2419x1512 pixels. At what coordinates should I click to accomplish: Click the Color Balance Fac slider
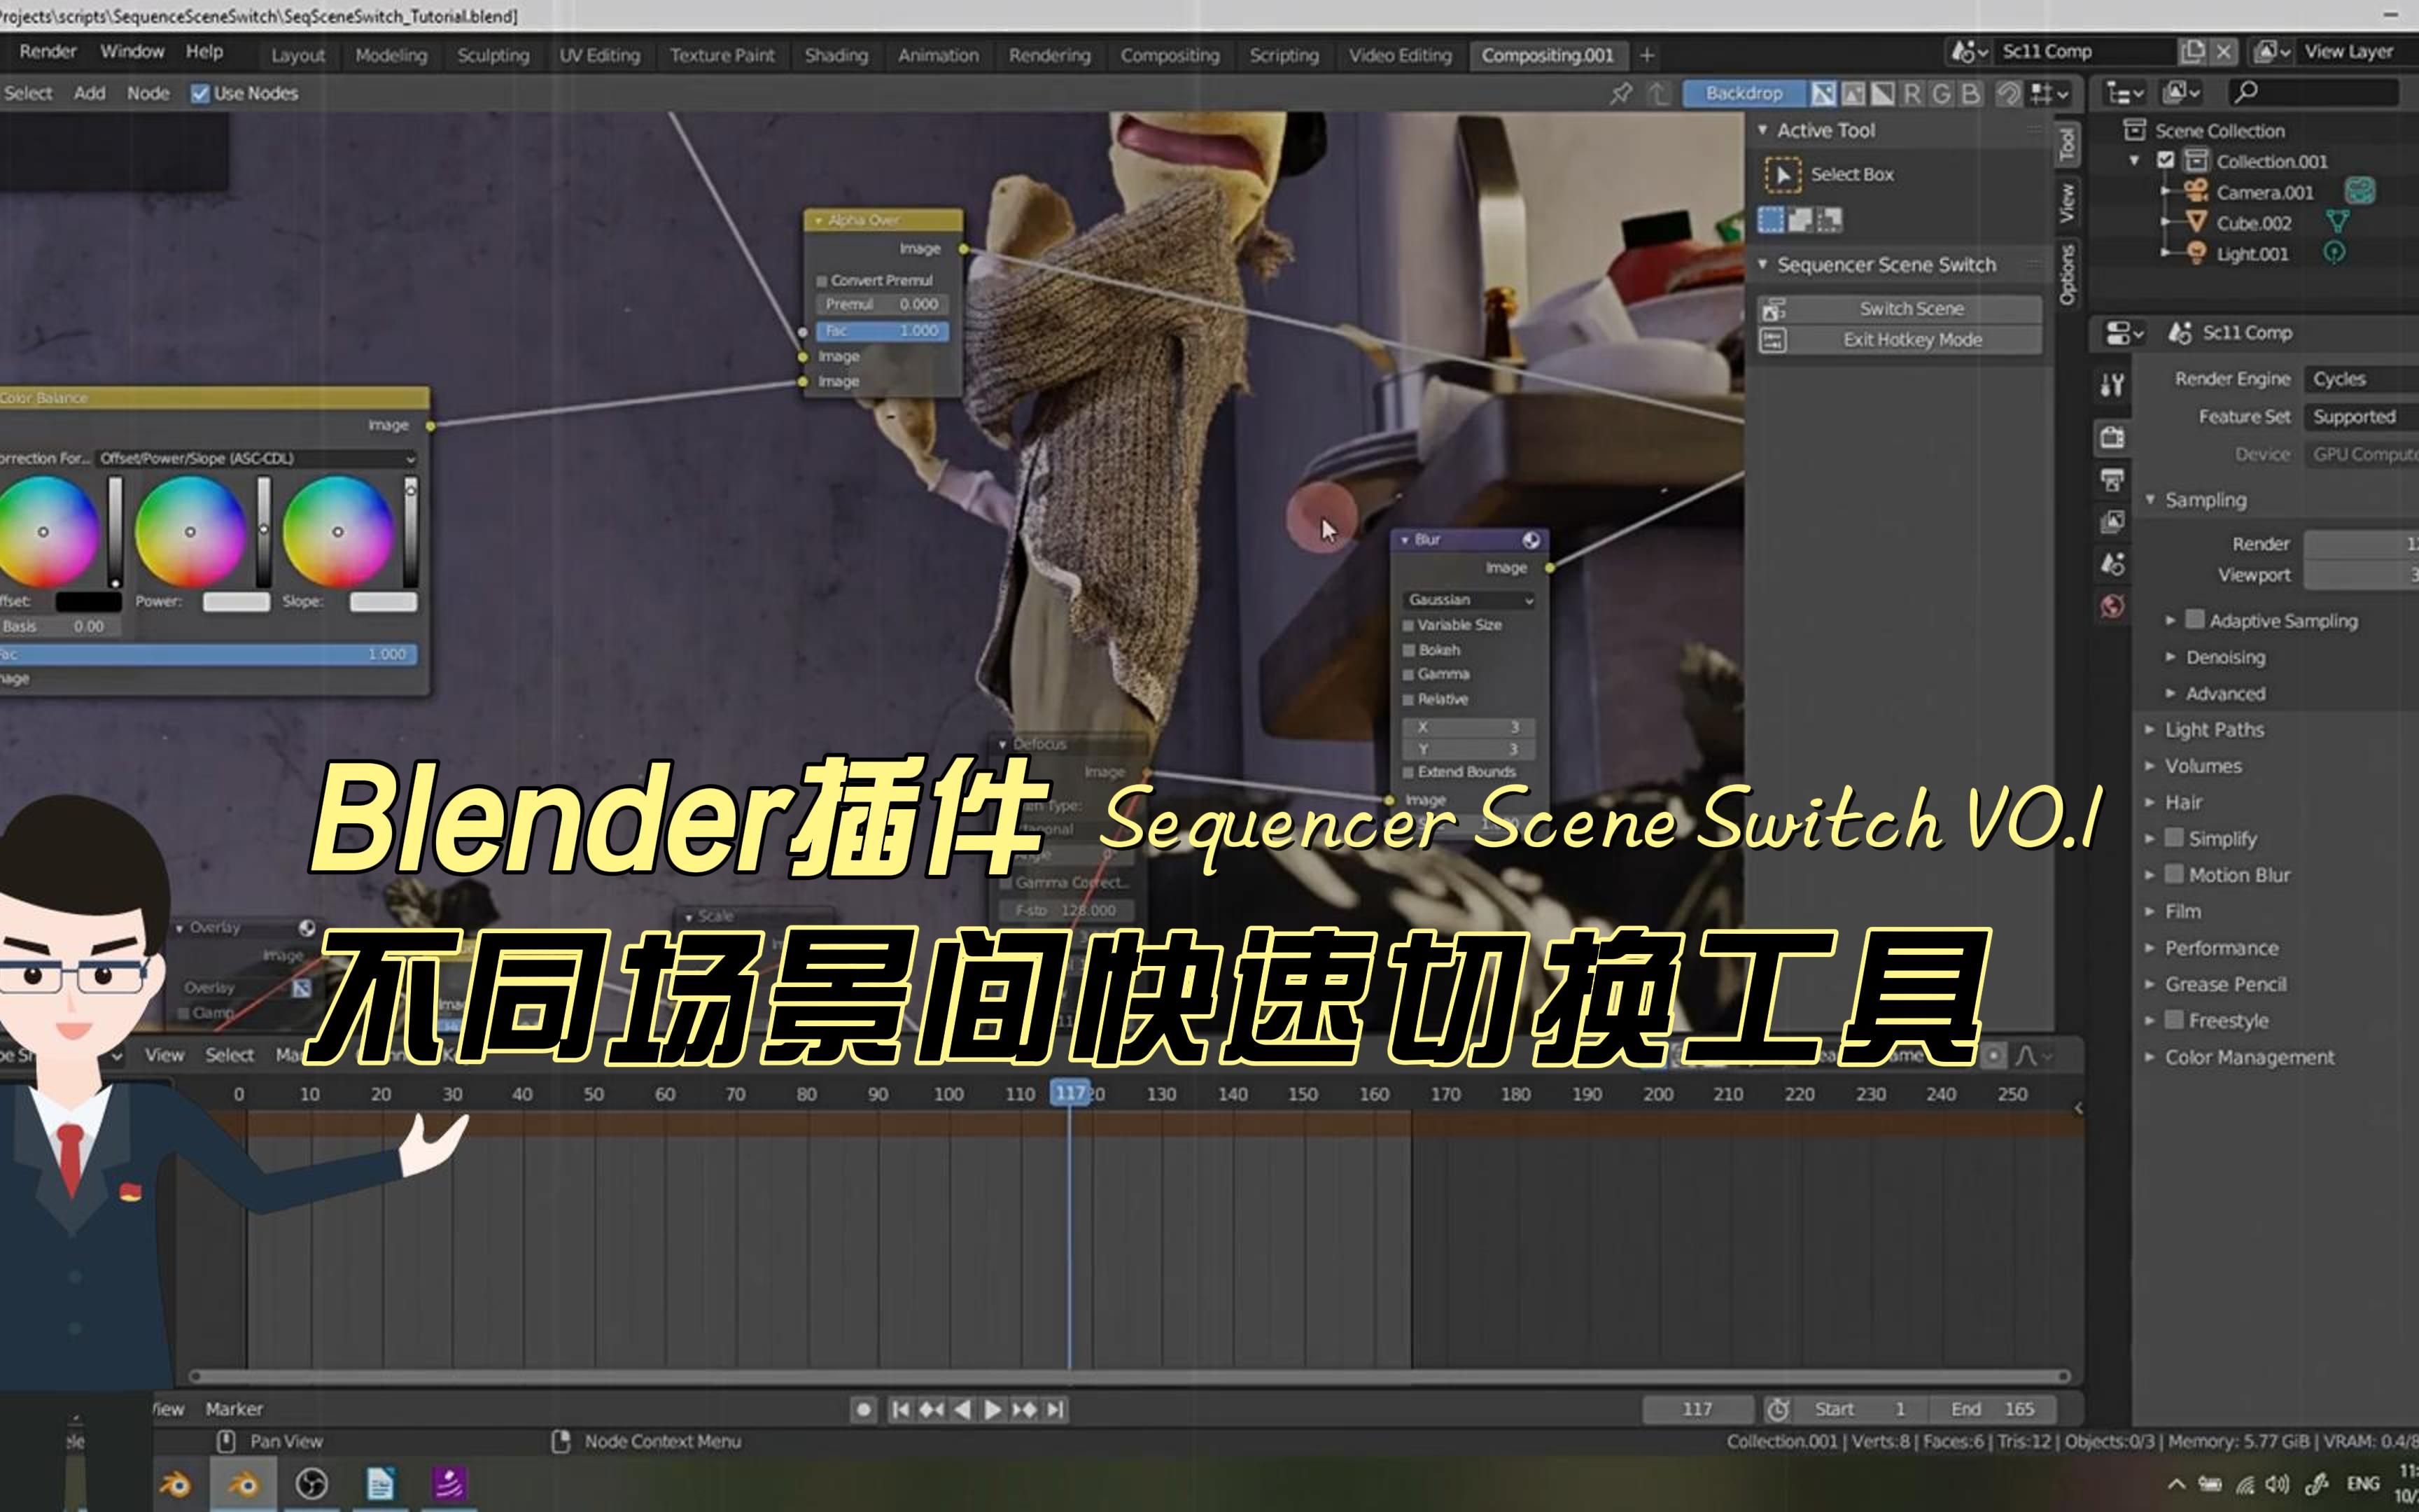coord(208,655)
